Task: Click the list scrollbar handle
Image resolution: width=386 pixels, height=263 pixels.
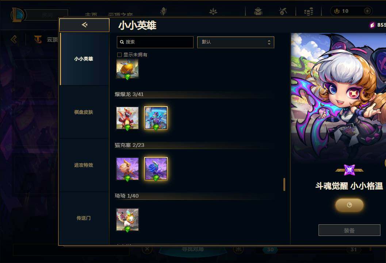Action: [284, 184]
